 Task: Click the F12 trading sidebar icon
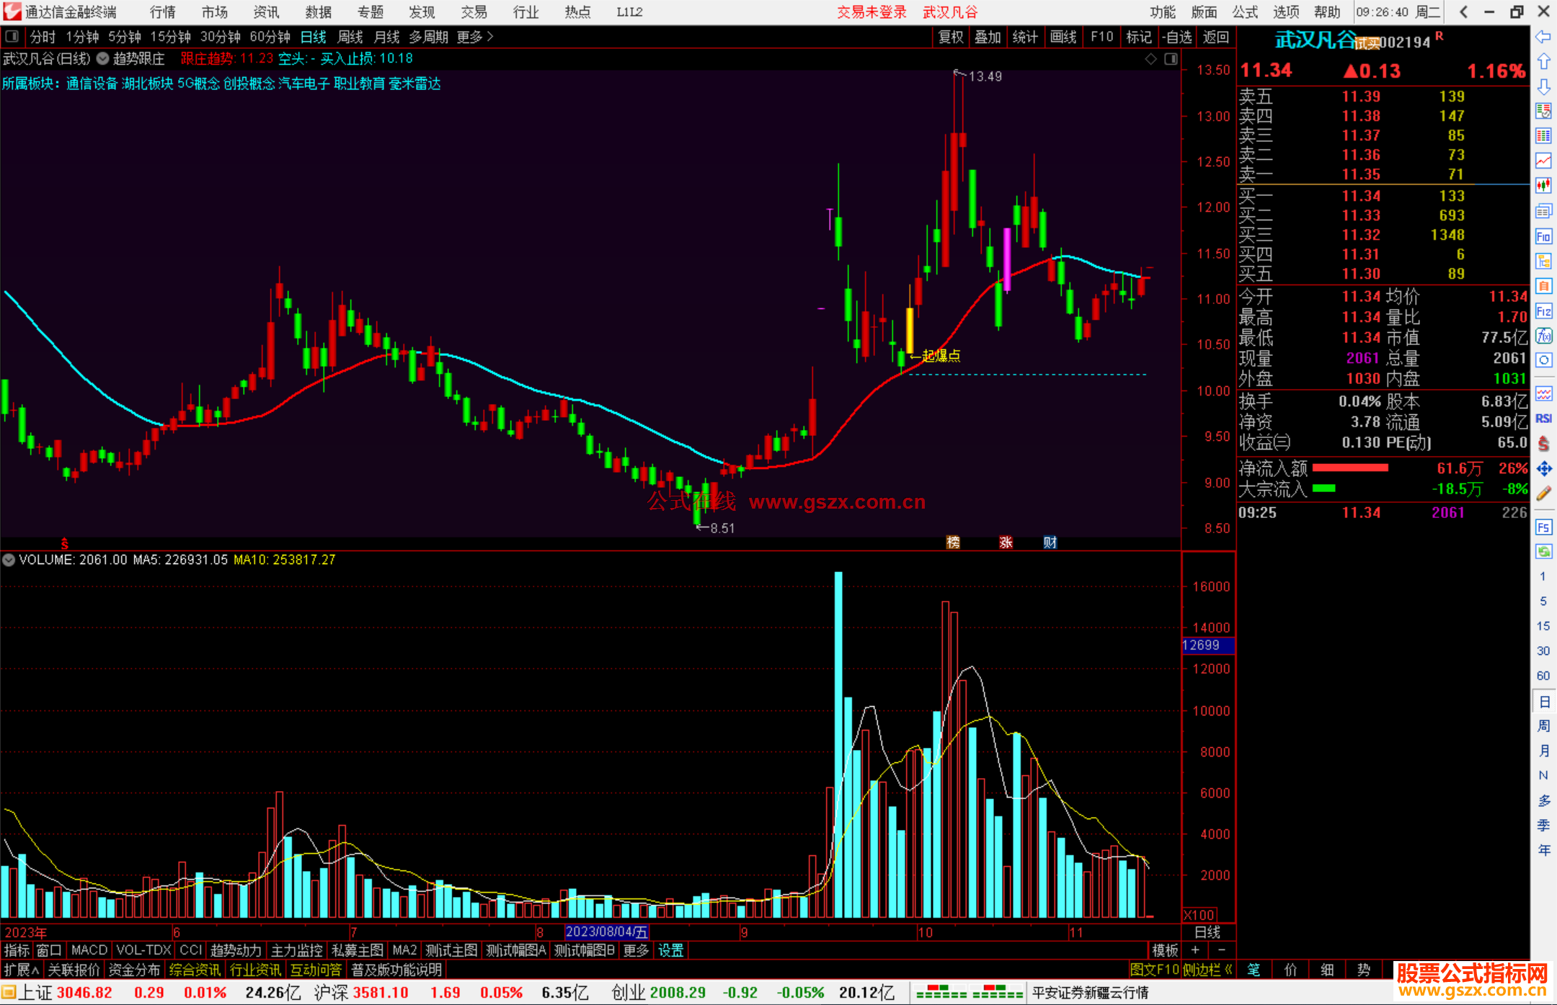pyautogui.click(x=1543, y=311)
